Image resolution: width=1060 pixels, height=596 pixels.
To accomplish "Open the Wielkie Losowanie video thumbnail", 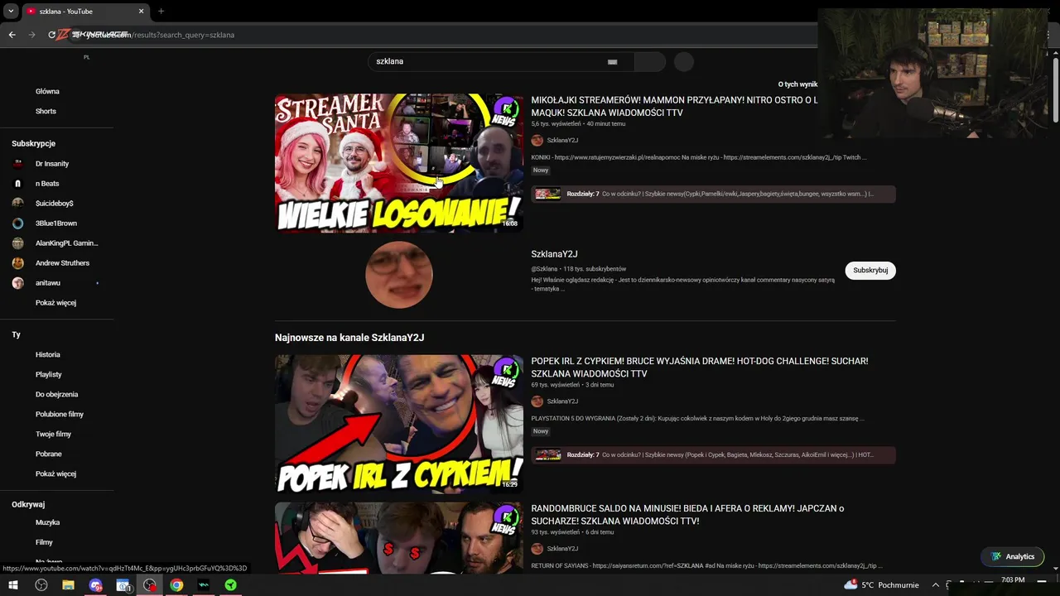I will [399, 163].
